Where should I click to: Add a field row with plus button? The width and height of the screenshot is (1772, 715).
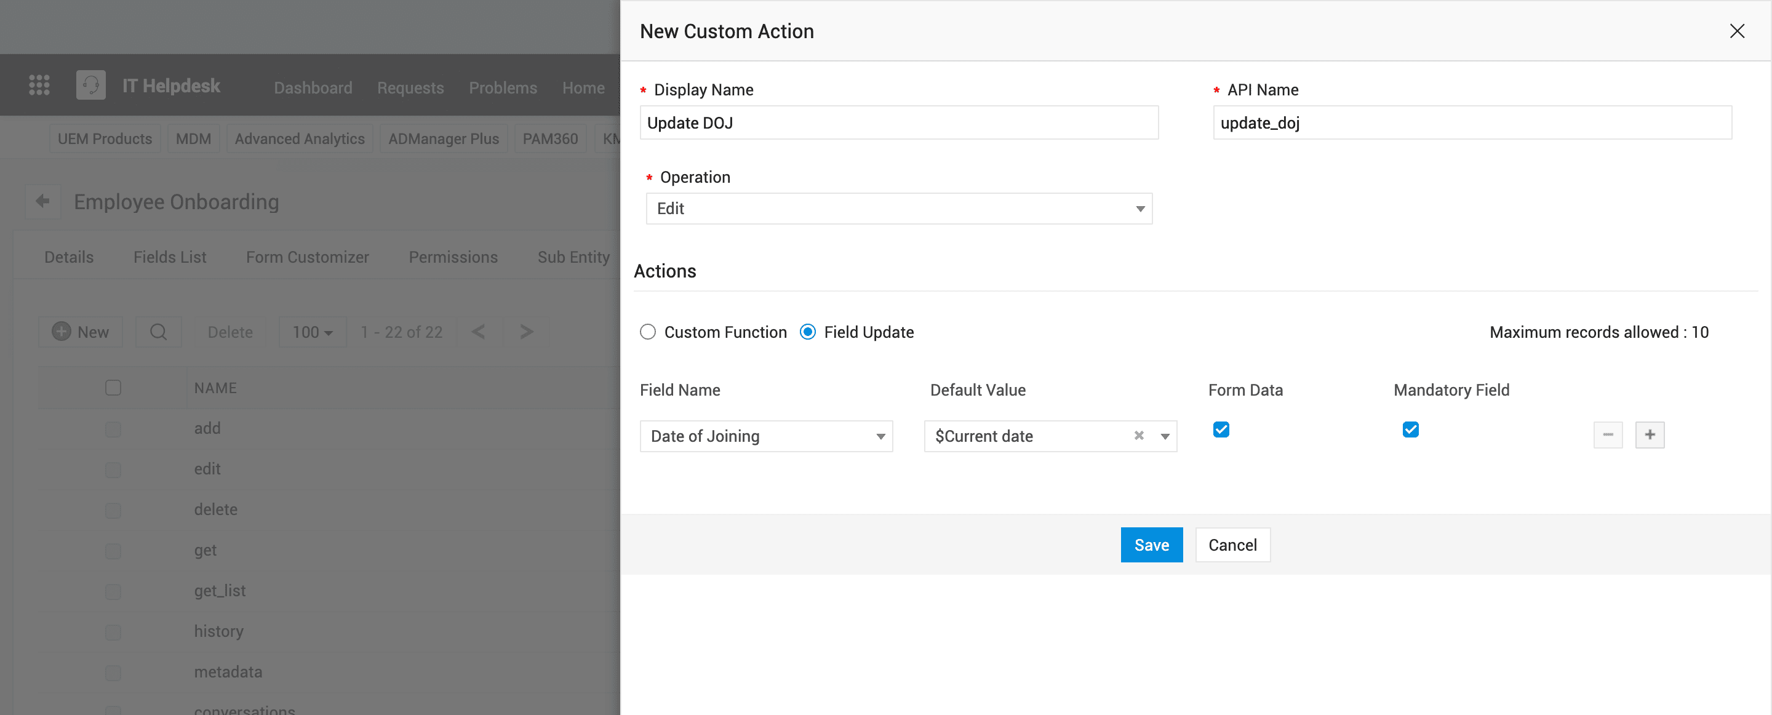click(1650, 435)
